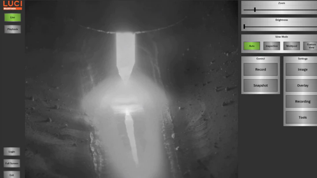This screenshot has width=317, height=178.
Task: Switch to Playback mode
Action: 12,29
